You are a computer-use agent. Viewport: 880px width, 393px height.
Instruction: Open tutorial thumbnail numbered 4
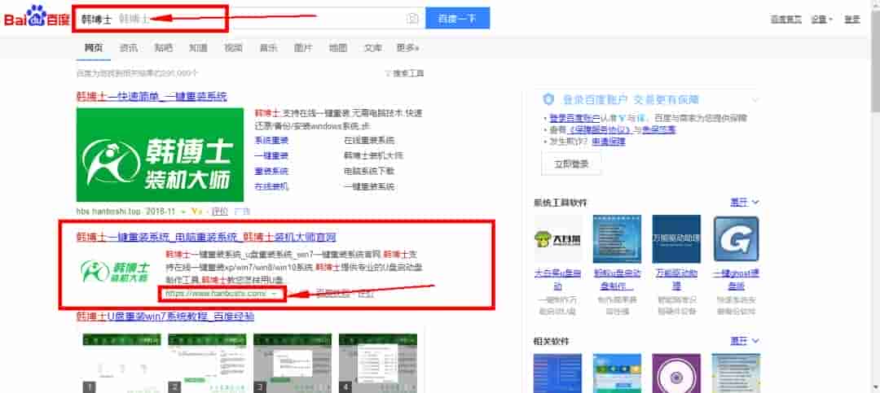click(378, 363)
